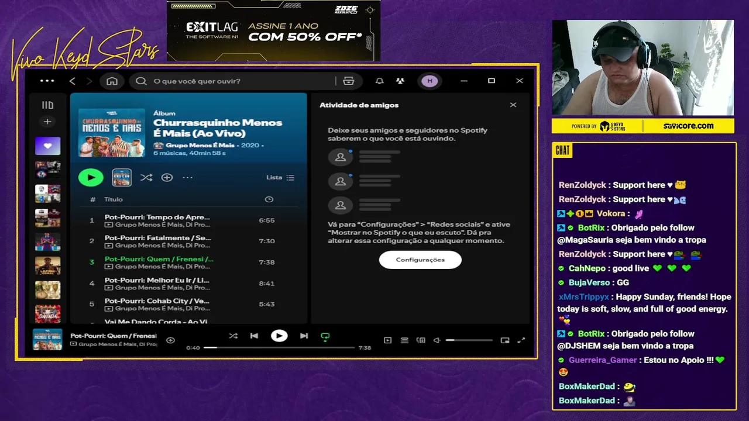Play the album with green play button

point(91,177)
